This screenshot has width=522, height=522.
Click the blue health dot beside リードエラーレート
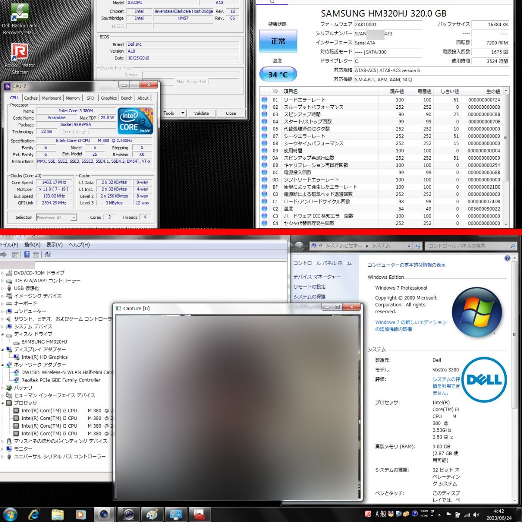point(264,100)
